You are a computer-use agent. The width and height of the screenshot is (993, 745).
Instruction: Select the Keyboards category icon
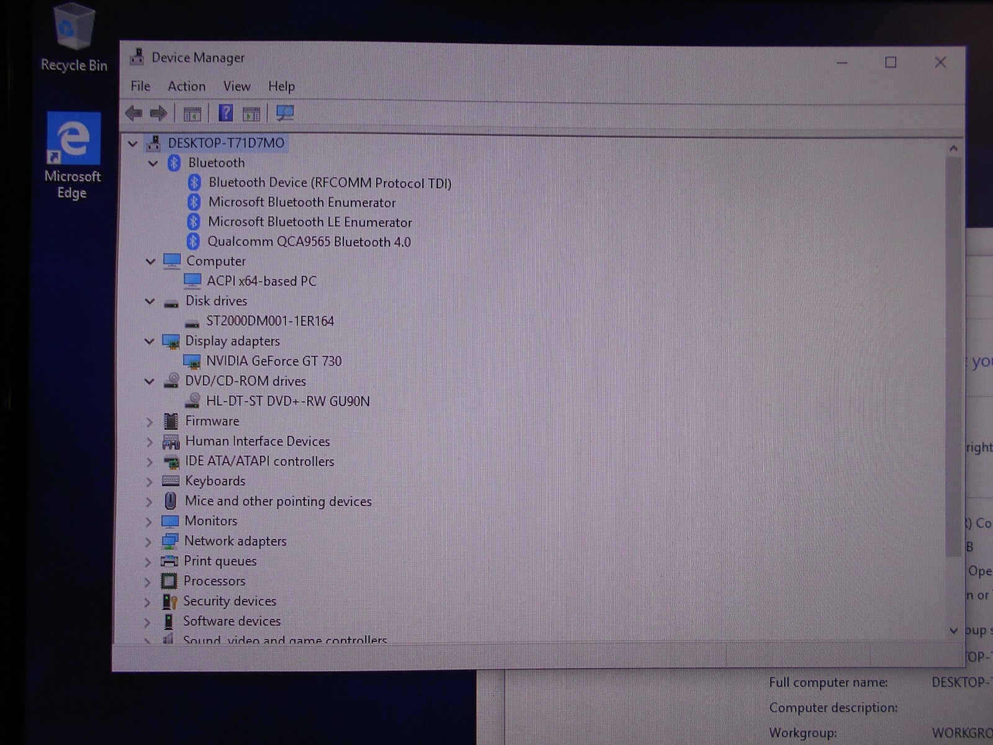coord(170,481)
